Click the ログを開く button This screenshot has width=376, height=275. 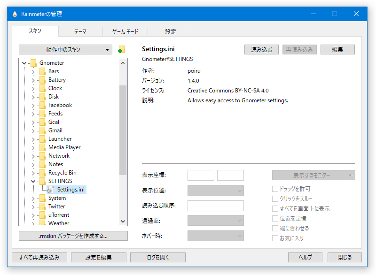click(158, 258)
